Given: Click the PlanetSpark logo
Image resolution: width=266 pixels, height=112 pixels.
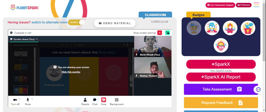Looking at the screenshot, I should pos(24,7).
